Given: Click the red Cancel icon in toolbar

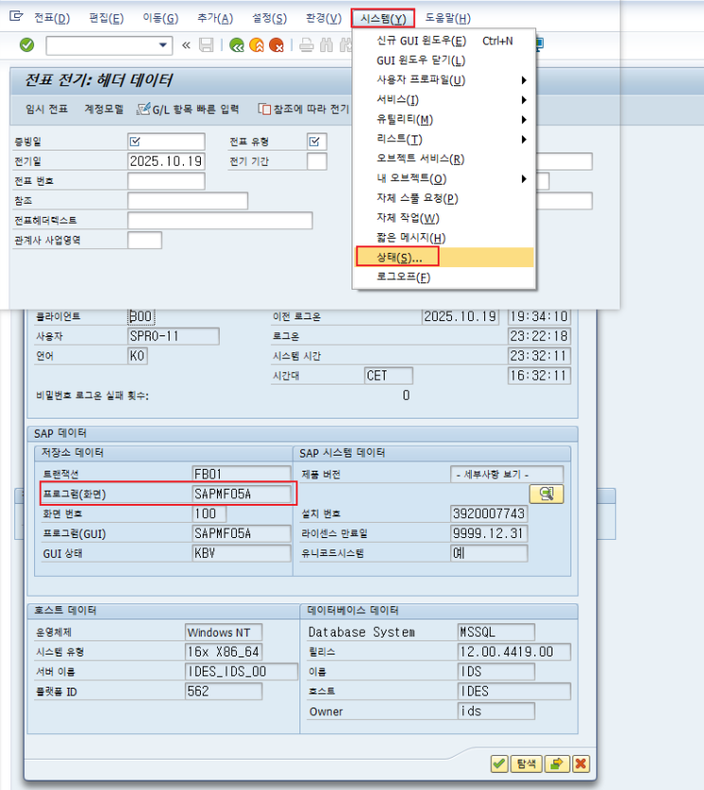Looking at the screenshot, I should [x=277, y=45].
